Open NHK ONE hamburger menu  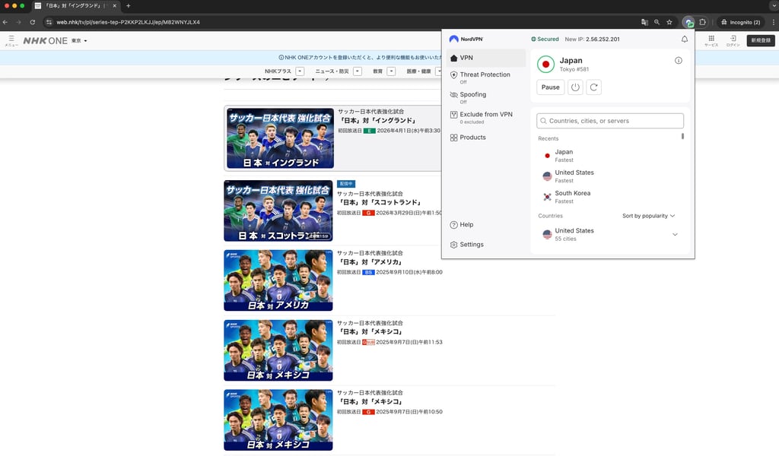(11, 41)
